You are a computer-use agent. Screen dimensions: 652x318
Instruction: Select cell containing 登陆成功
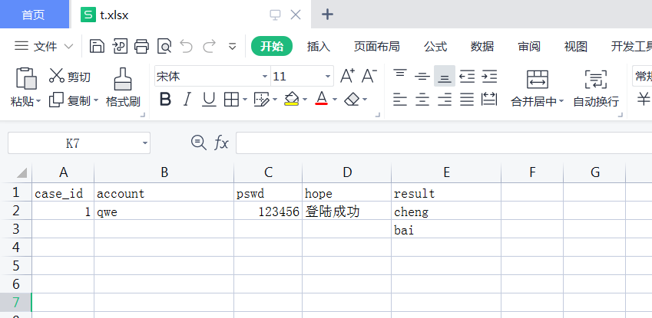[347, 211]
